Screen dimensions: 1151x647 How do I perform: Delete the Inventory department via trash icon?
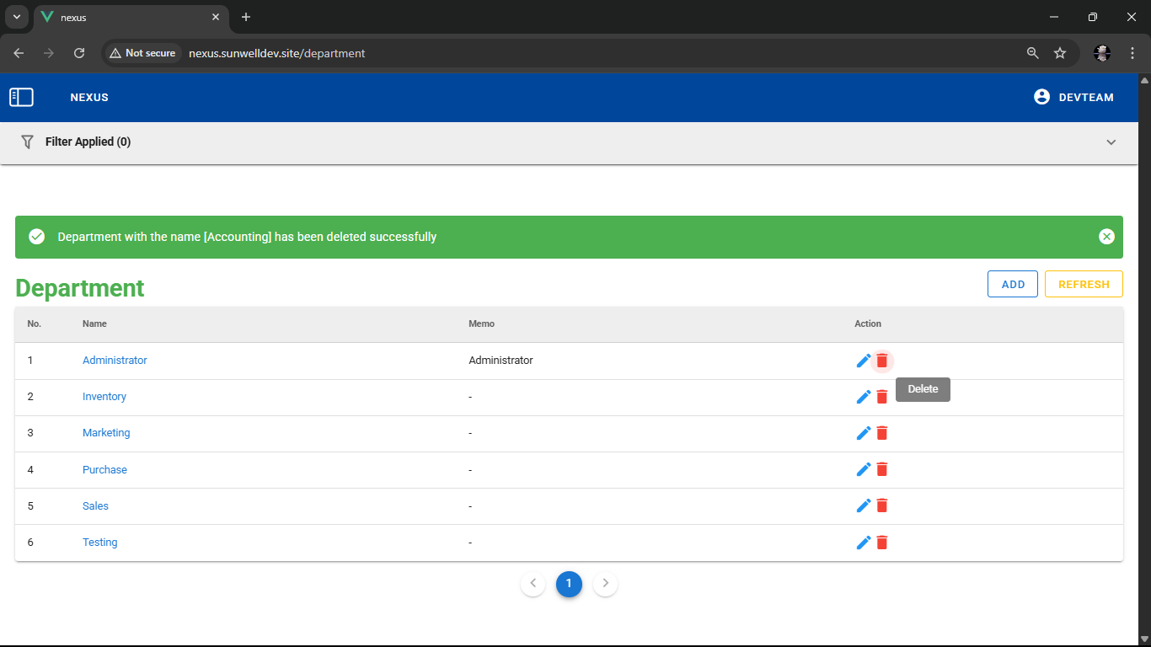click(x=882, y=397)
